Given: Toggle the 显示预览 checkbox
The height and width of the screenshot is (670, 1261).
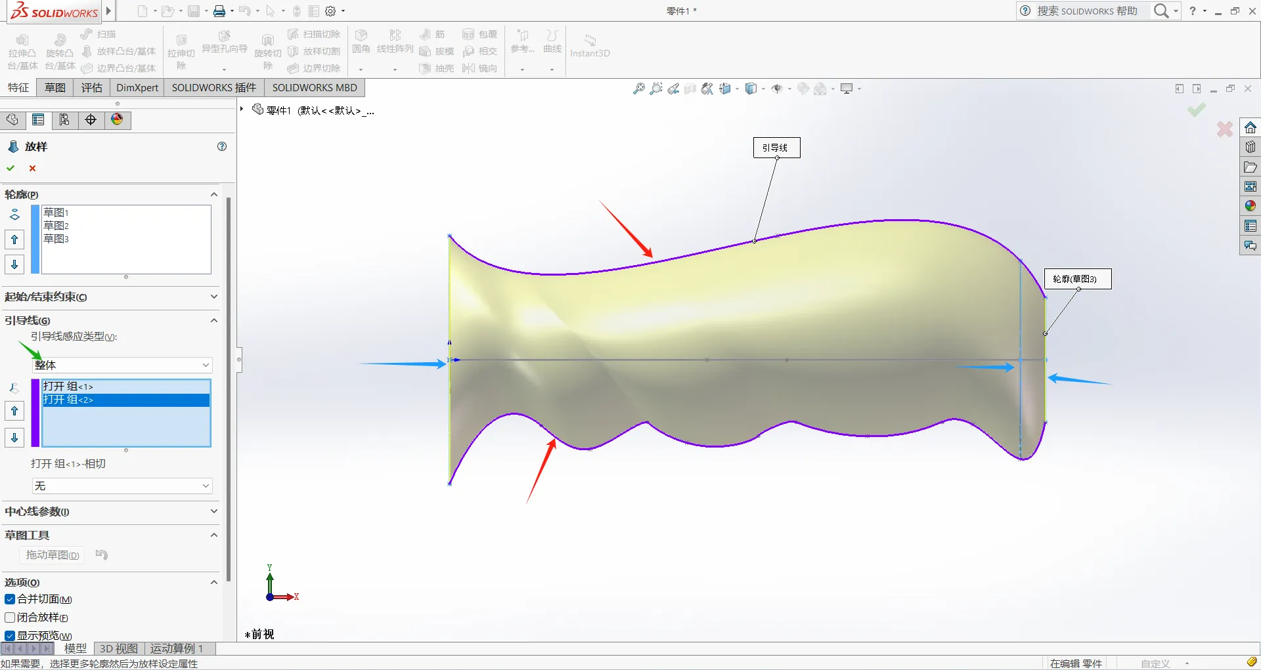Looking at the screenshot, I should click(10, 635).
